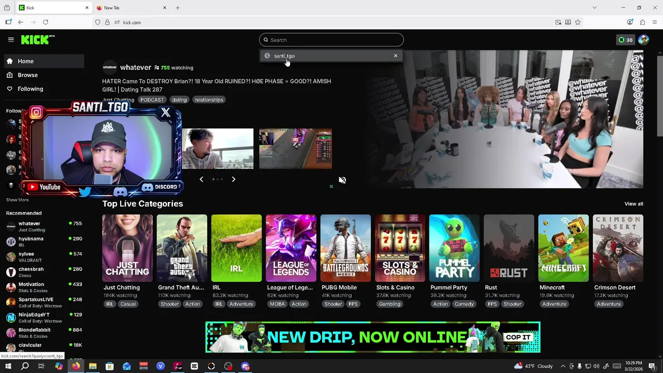Open recommended channel BlondeRabbit
The image size is (663, 373).
click(x=44, y=333)
